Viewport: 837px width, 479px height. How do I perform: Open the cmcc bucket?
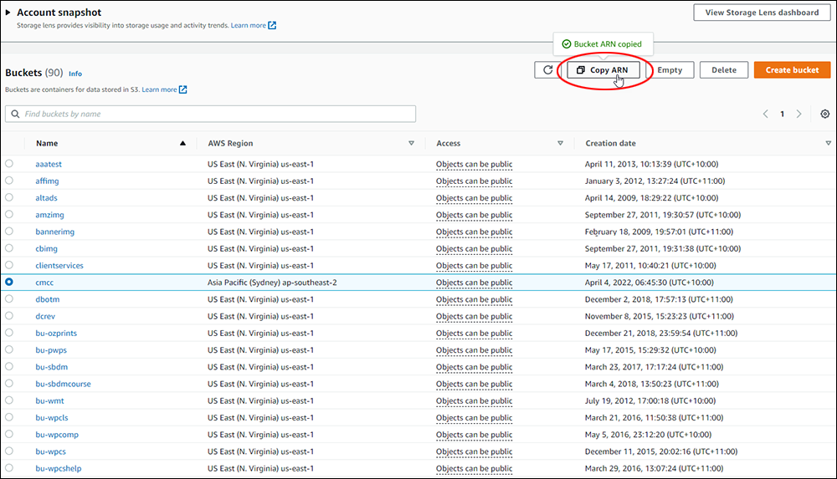click(x=44, y=283)
